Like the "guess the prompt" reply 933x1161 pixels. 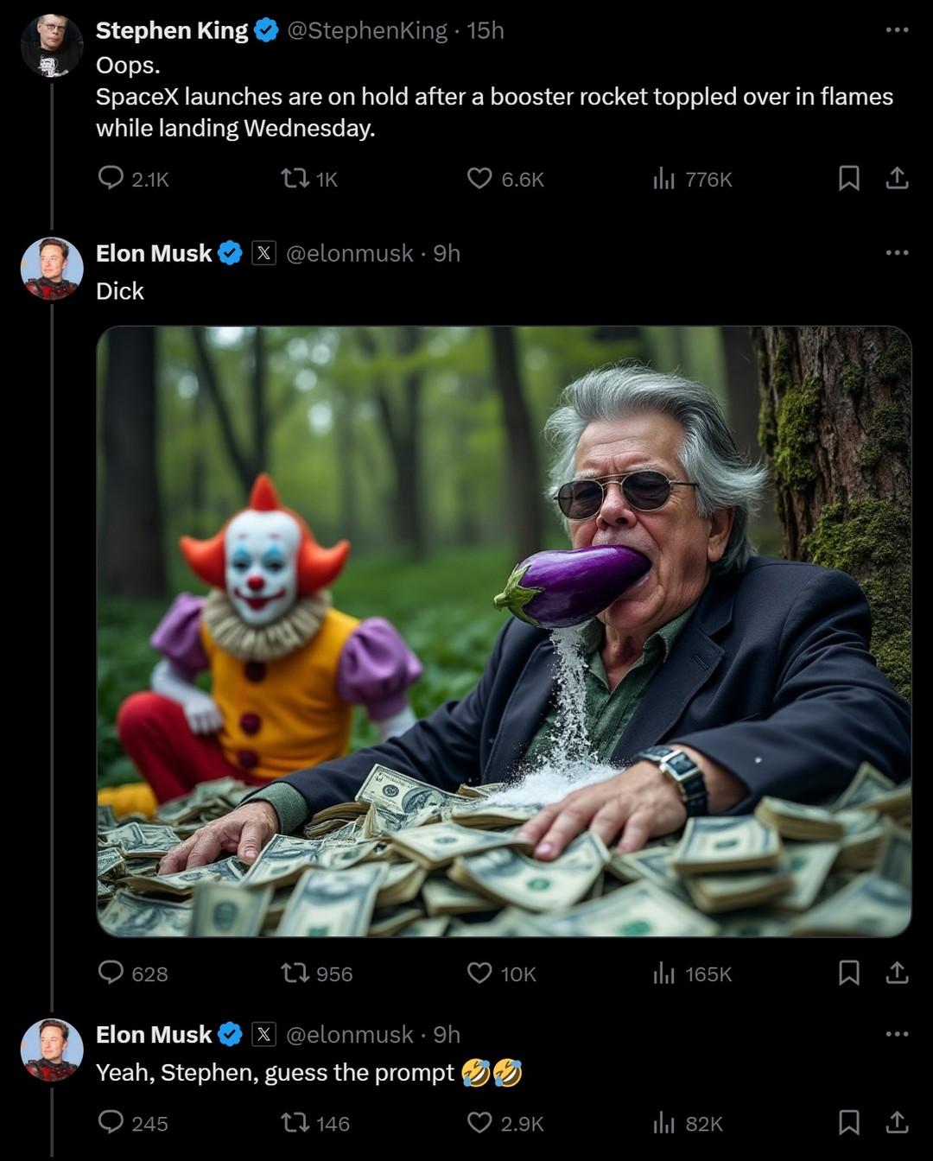tap(479, 1122)
